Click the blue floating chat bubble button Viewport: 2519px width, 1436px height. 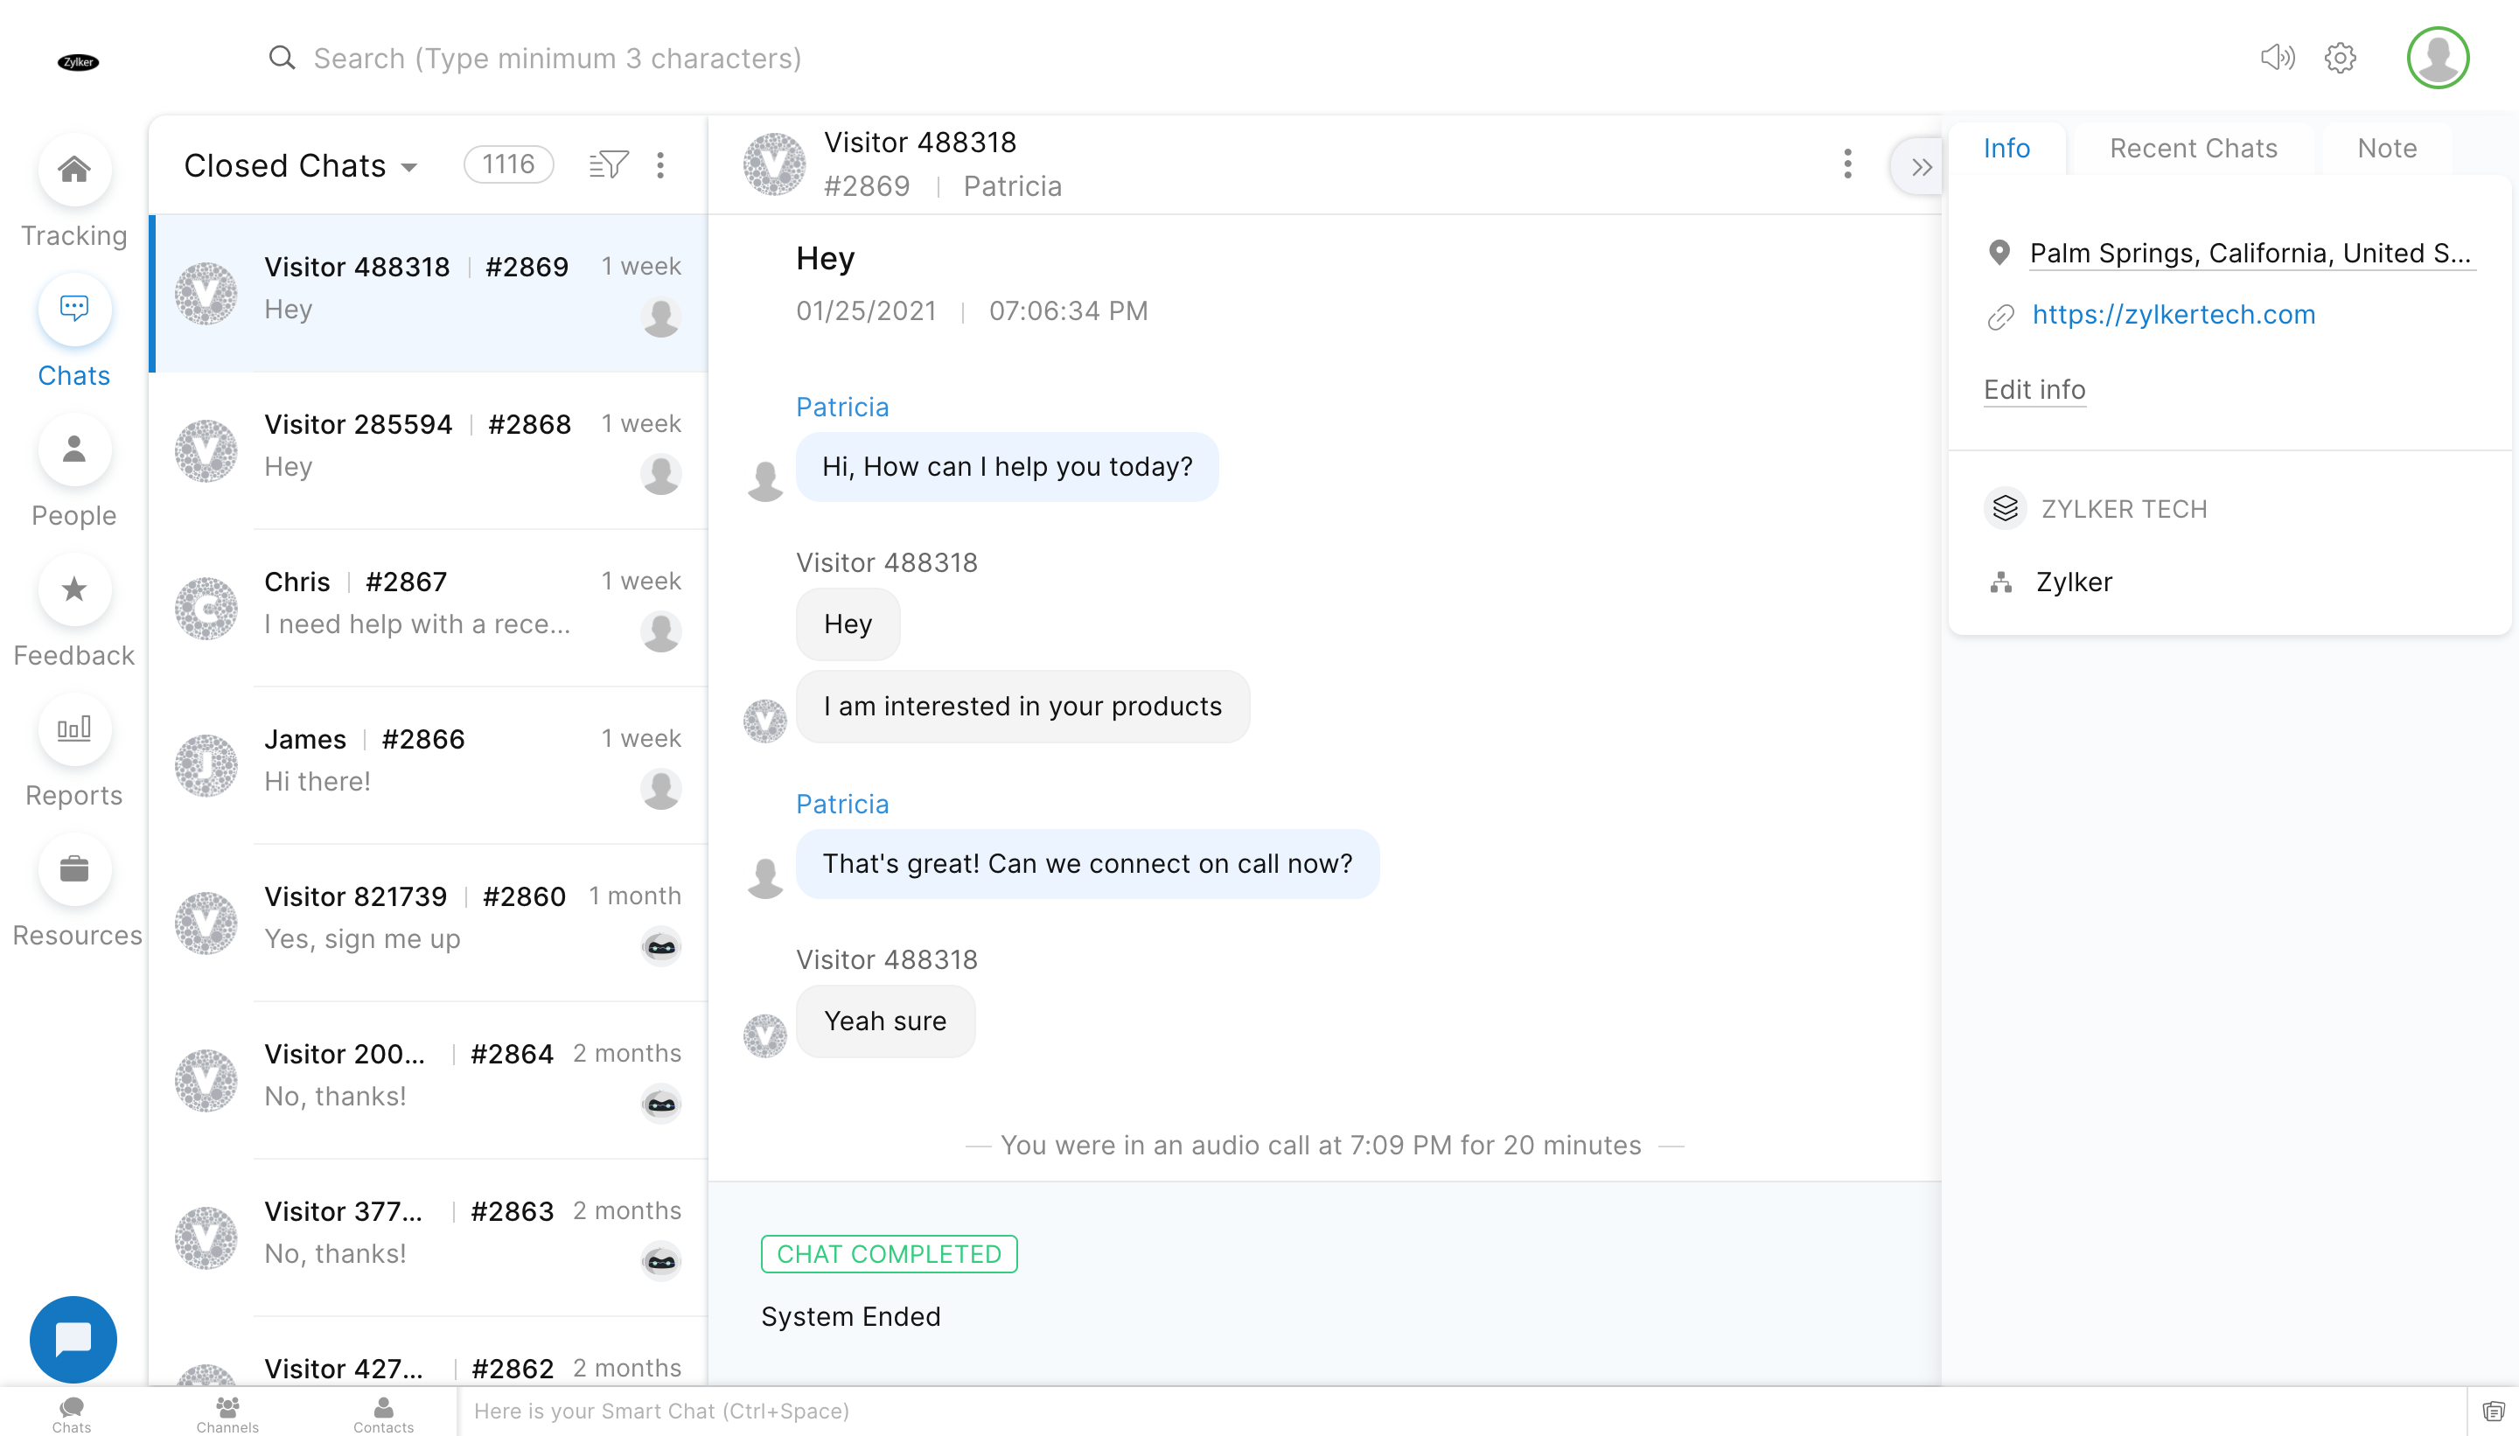(x=73, y=1338)
